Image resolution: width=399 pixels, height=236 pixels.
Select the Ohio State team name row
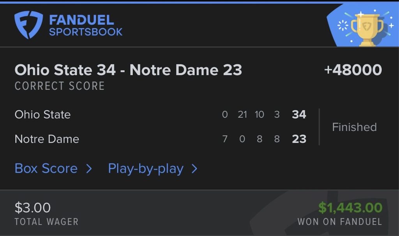pos(43,115)
